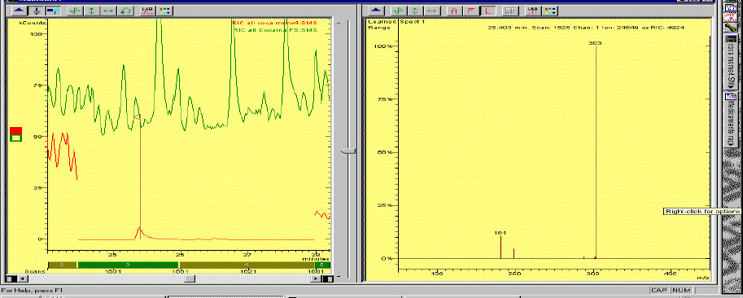743x298 pixels.
Task: Click the green full-scale icon in spectrum toolbar
Action: pyautogui.click(x=399, y=10)
